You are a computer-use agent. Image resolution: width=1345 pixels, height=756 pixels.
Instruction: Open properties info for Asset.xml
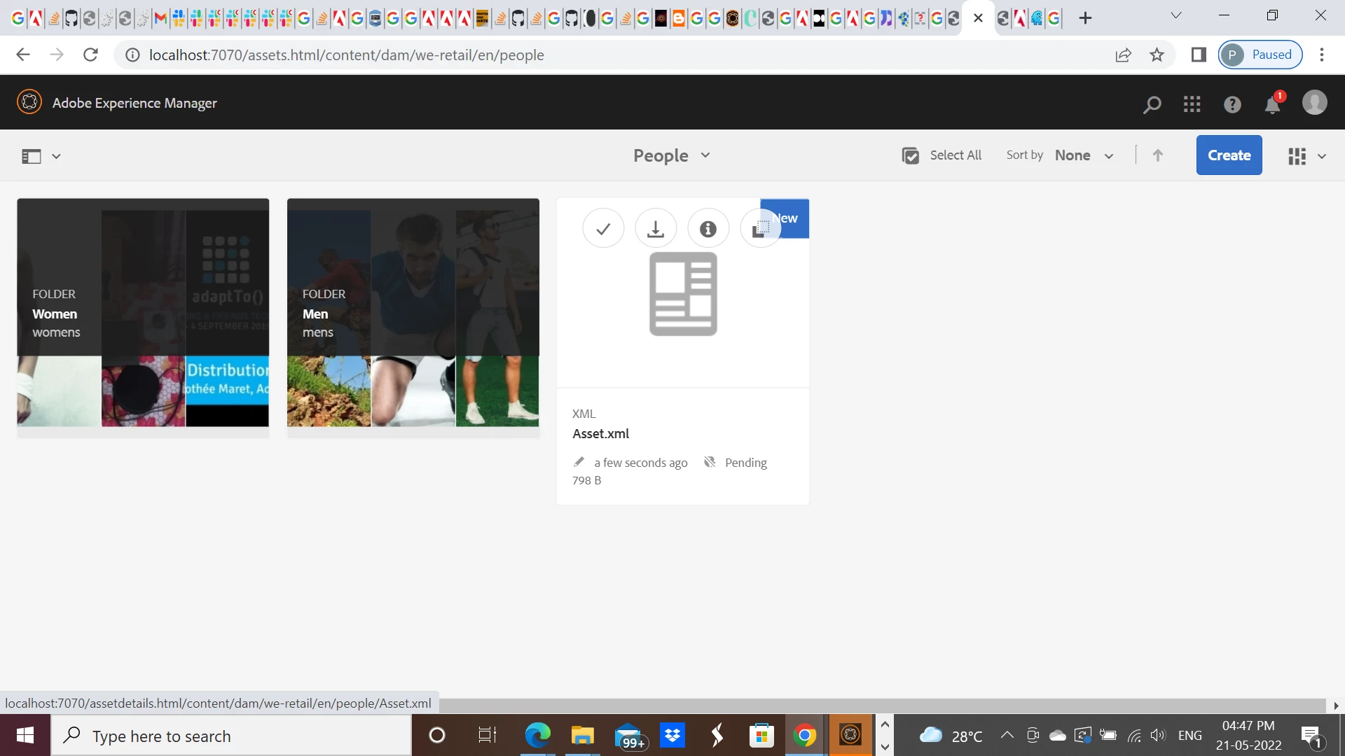(708, 229)
